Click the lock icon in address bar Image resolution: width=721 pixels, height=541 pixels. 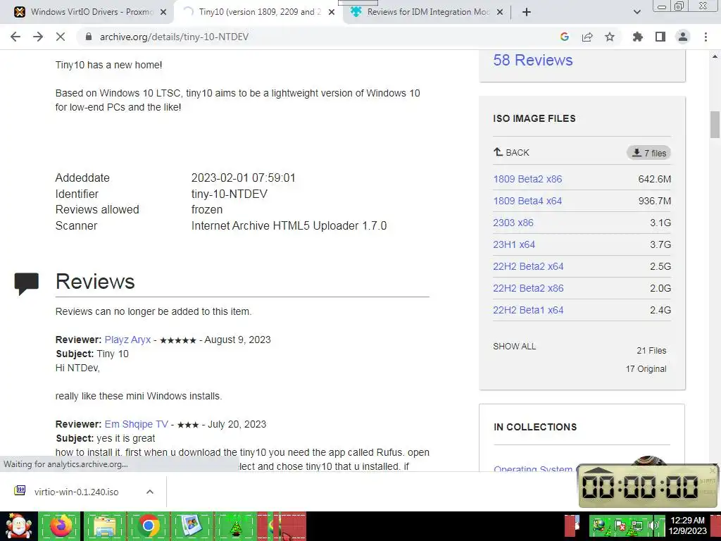pyautogui.click(x=89, y=37)
